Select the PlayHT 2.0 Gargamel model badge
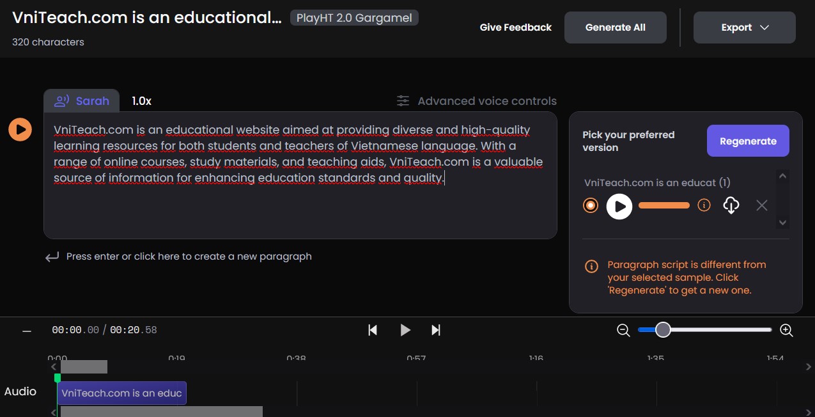815x417 pixels. click(355, 18)
